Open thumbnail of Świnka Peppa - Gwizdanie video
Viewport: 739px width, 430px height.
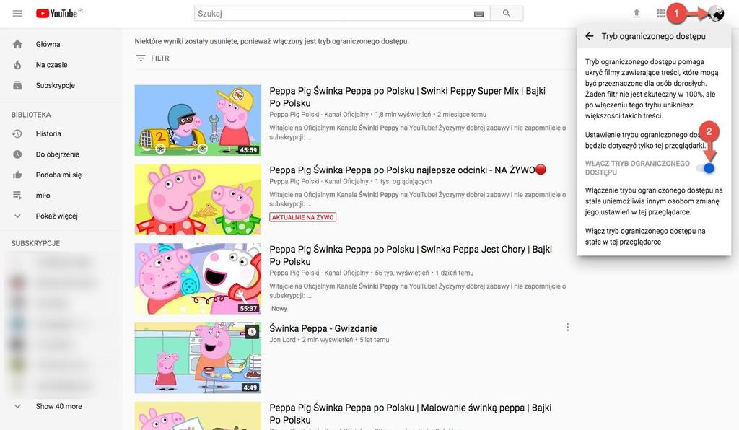click(x=198, y=358)
